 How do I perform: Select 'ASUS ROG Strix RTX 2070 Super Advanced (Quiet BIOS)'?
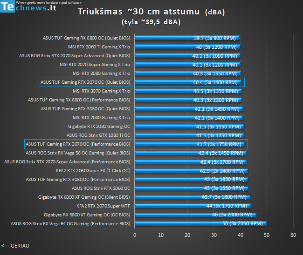coord(75,56)
